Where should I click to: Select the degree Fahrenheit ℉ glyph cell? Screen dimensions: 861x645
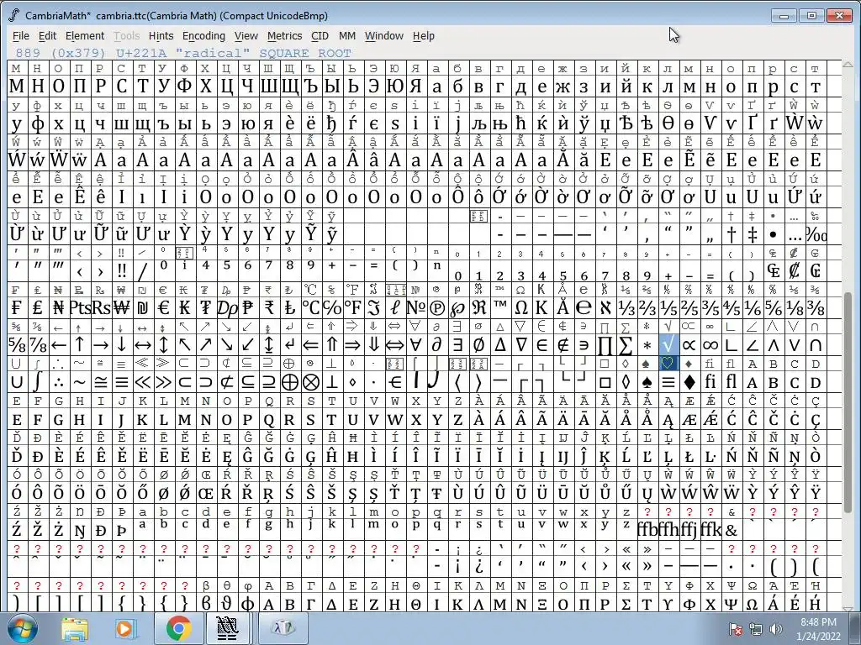tap(353, 307)
